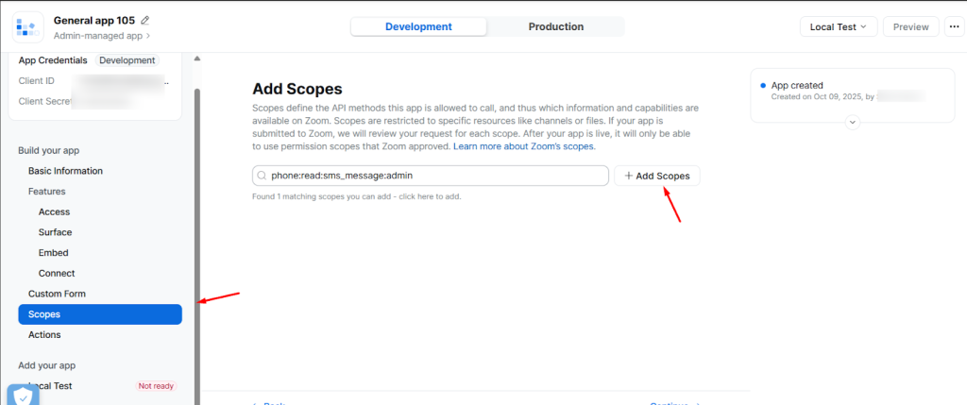
Task: Click the magnifier icon in scope search
Action: [262, 176]
